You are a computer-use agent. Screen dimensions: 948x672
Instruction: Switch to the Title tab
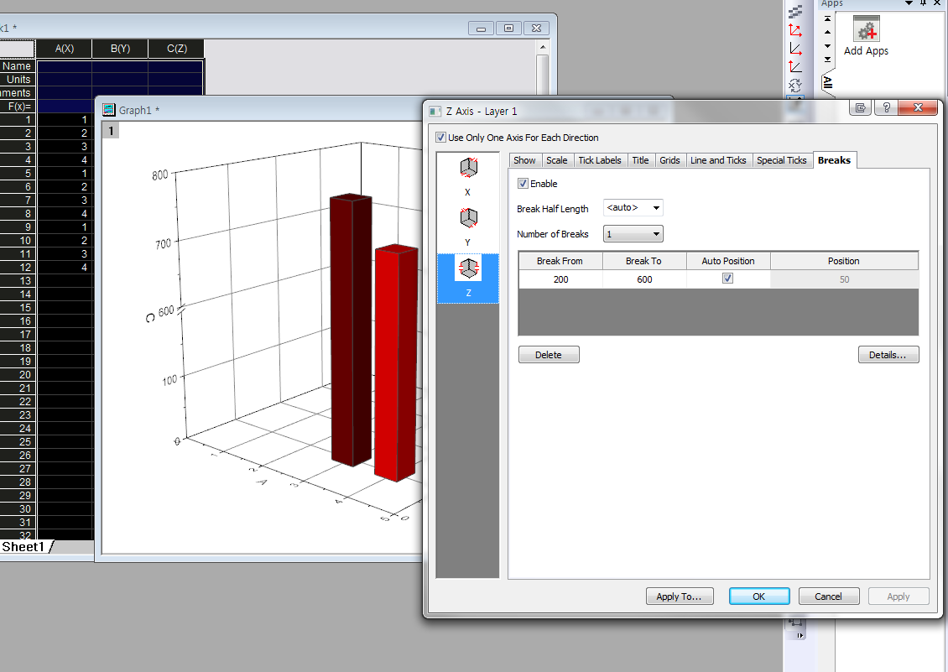pyautogui.click(x=640, y=160)
